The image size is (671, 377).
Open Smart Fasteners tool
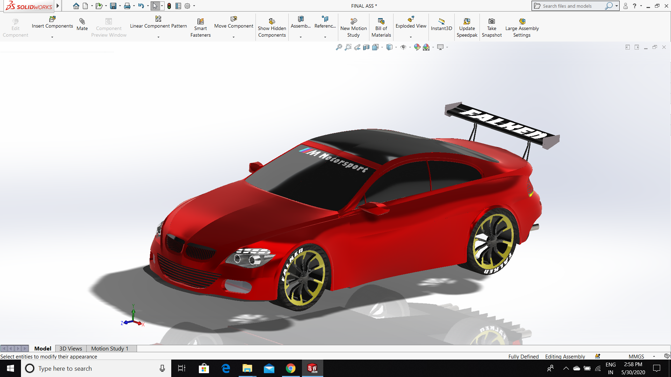[x=200, y=22]
